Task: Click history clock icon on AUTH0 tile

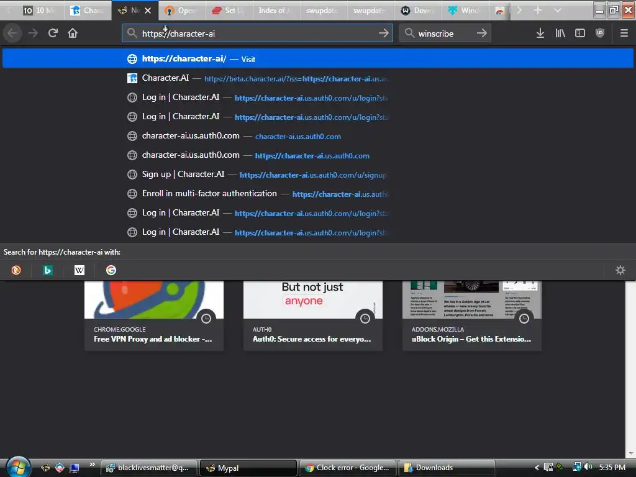Action: click(365, 319)
